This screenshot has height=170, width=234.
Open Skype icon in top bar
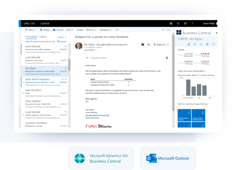pyautogui.click(x=171, y=23)
